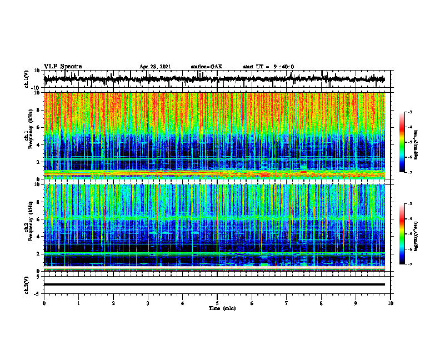
Task: Click the "-5" tick label of ch.3(V) axis
Action: pyautogui.click(x=37, y=294)
